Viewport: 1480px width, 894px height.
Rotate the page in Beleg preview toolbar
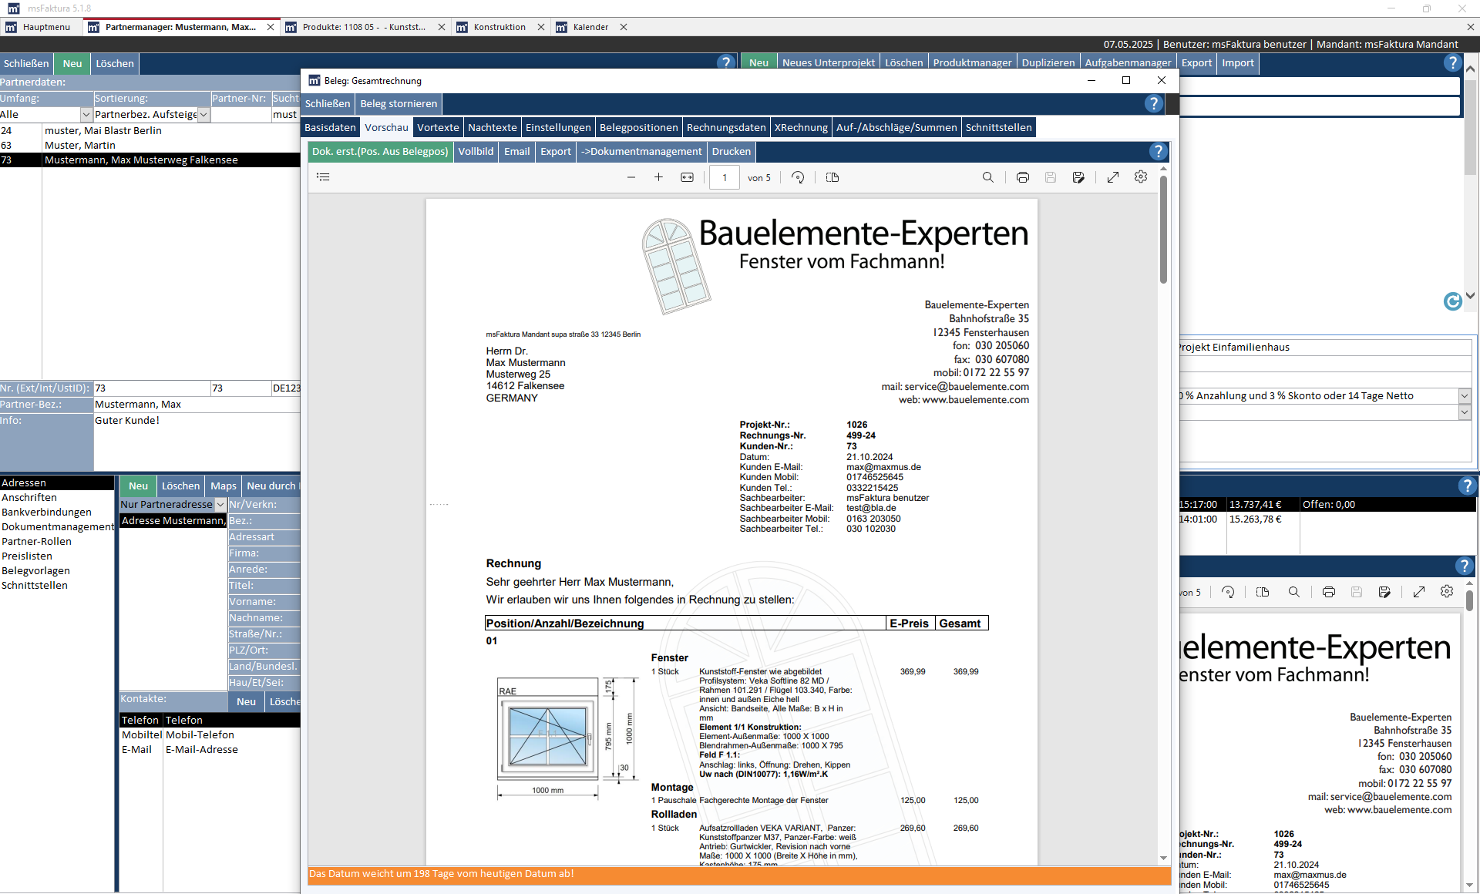pyautogui.click(x=798, y=177)
